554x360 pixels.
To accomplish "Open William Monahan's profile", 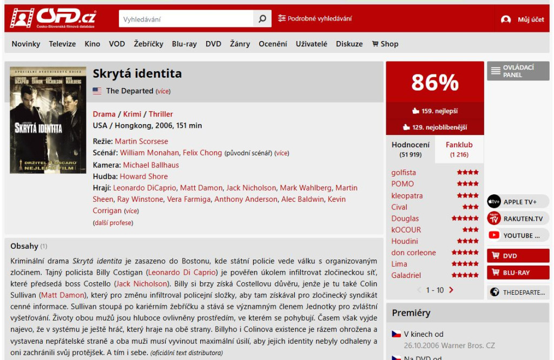I will pyautogui.click(x=149, y=153).
